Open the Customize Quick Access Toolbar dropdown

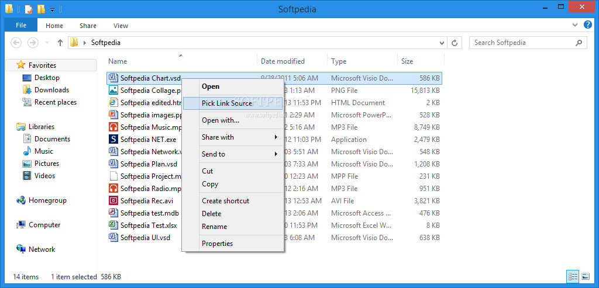pyautogui.click(x=53, y=9)
